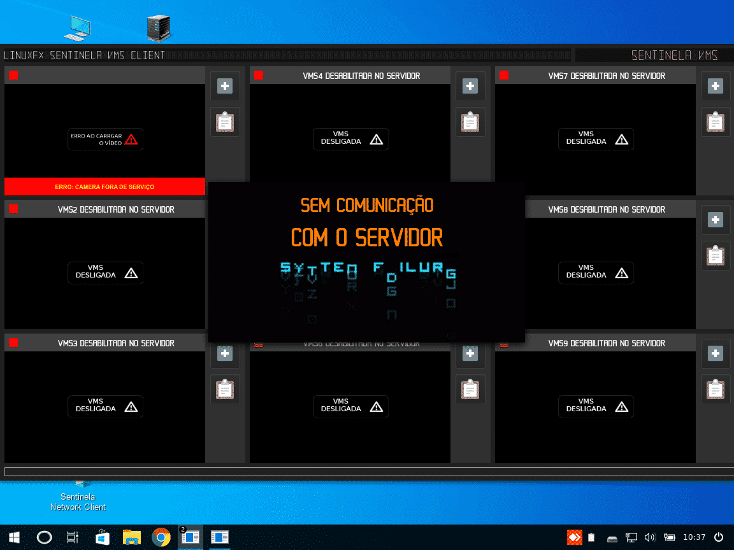734x550 pixels.
Task: Select the VMS3 DESABILITADA NO SERVIDOR header
Action: [x=116, y=343]
